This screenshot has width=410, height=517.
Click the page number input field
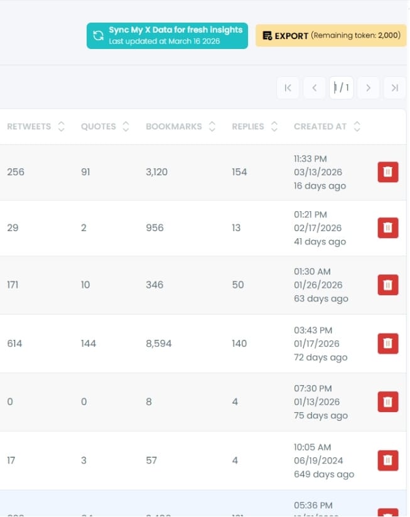pos(341,88)
